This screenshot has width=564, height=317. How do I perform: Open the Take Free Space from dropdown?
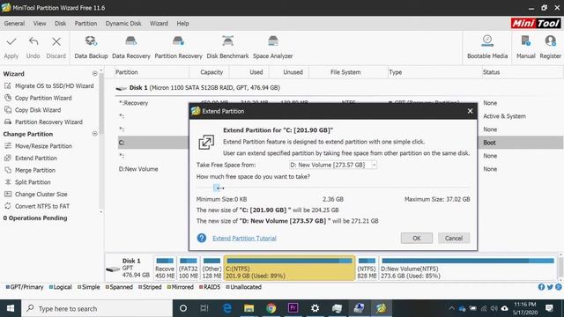click(x=333, y=165)
